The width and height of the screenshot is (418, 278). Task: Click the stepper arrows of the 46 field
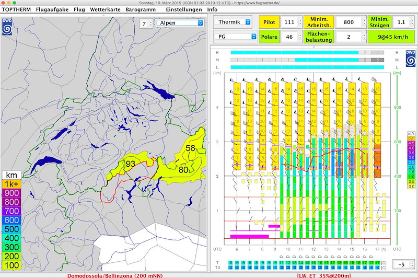[x=300, y=37]
